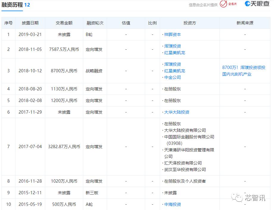274x210 pixels.
Task: Click the 企名片 red checkmark logo
Action: [223, 4]
